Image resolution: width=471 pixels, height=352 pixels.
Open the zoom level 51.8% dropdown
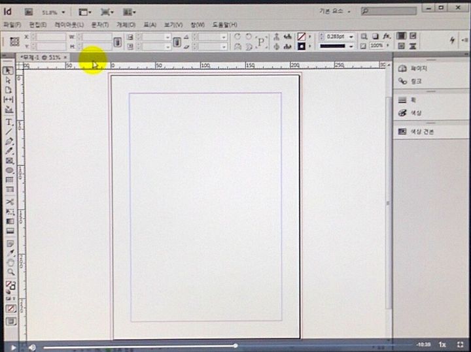(x=63, y=12)
